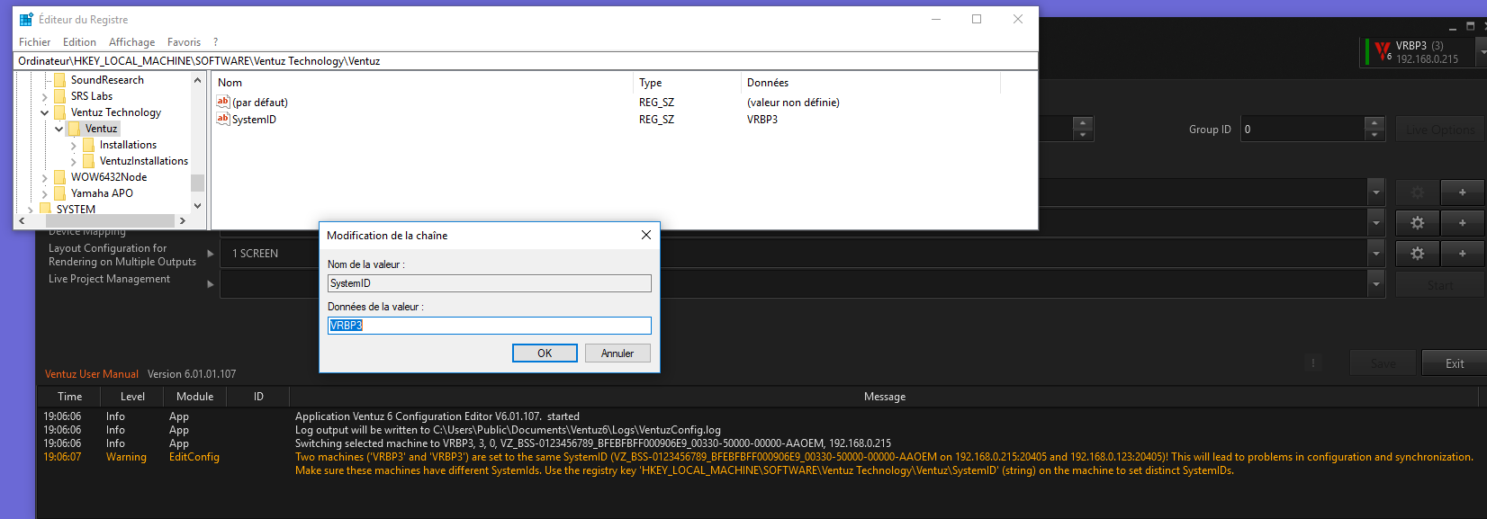Click the (par défaut) value icon

pyautogui.click(x=222, y=102)
